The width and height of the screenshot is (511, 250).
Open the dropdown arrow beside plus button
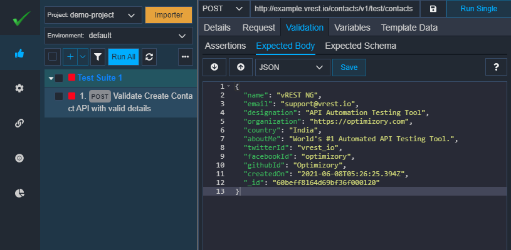[x=83, y=57]
